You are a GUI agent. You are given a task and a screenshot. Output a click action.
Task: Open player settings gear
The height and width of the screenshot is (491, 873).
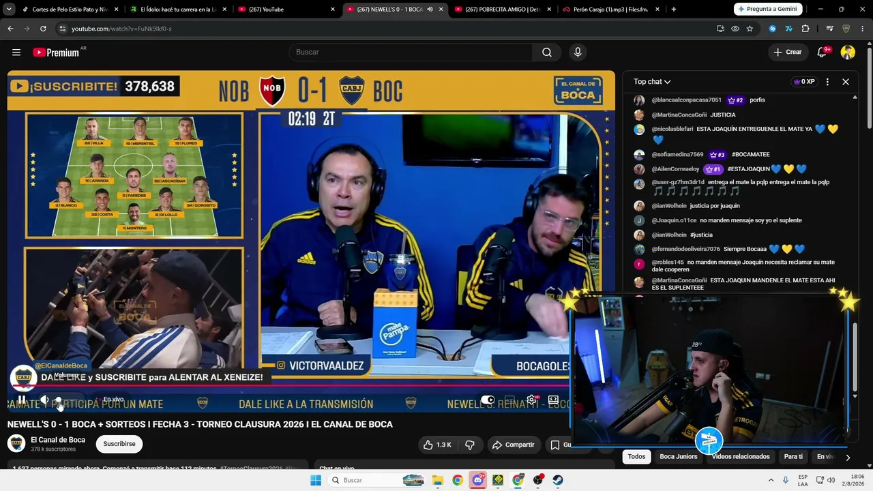point(531,400)
